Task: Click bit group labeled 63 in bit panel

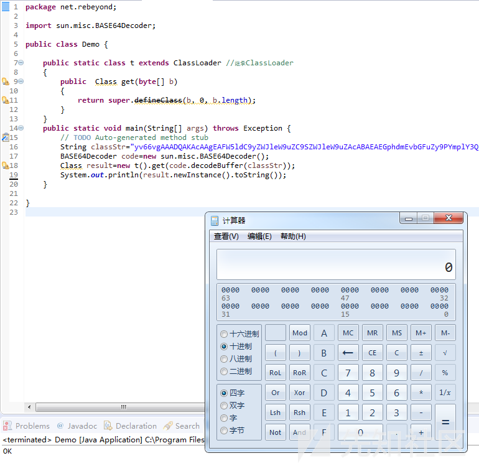Action: [x=230, y=290]
